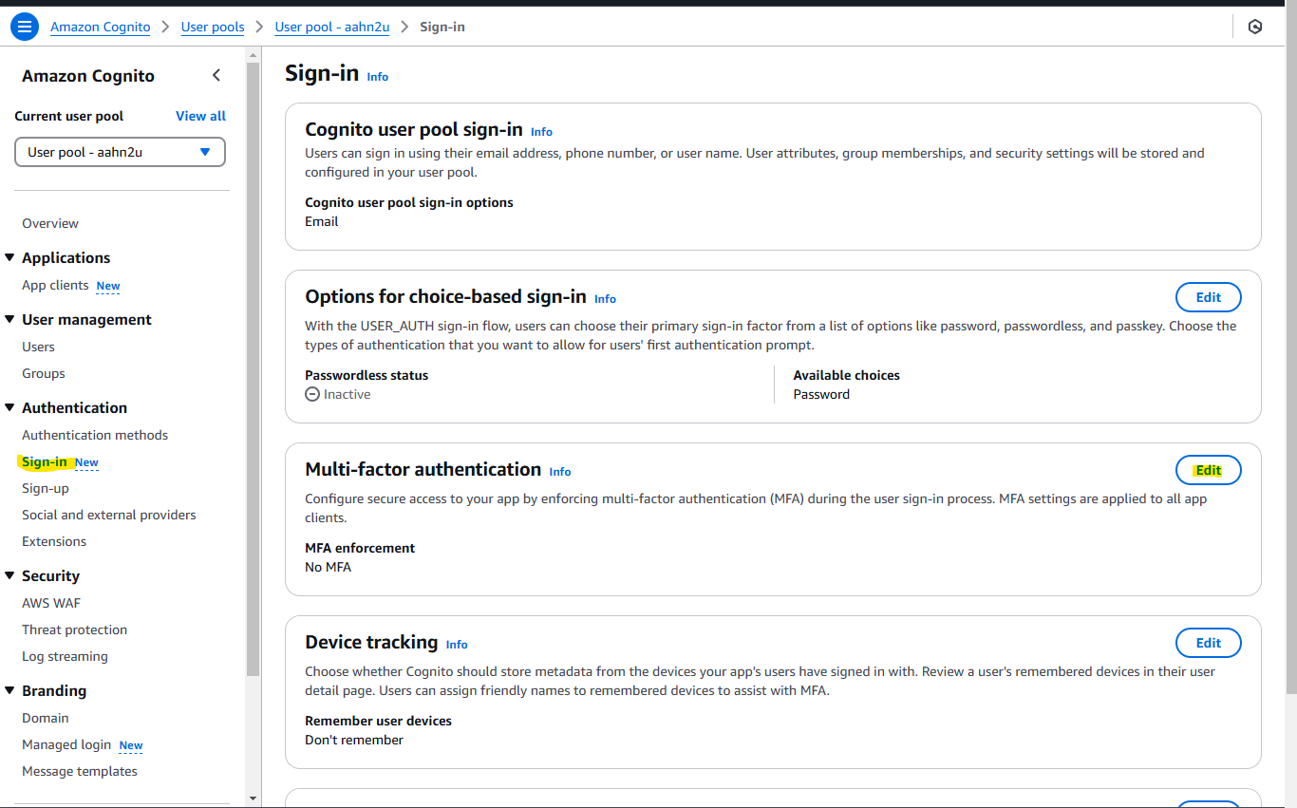The image size is (1297, 808).
Task: Open Info for Device tracking
Action: coord(457,645)
